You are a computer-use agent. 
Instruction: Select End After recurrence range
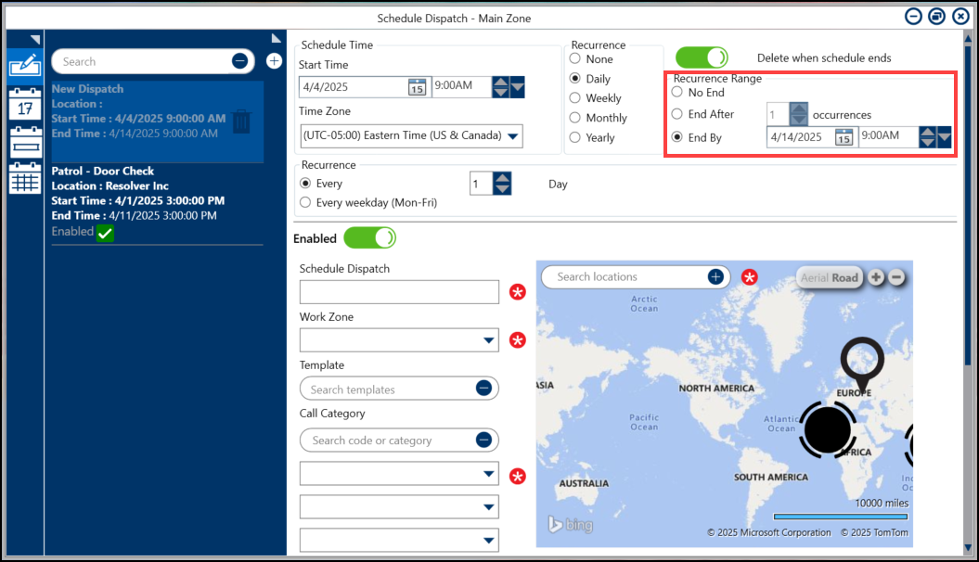pos(677,114)
